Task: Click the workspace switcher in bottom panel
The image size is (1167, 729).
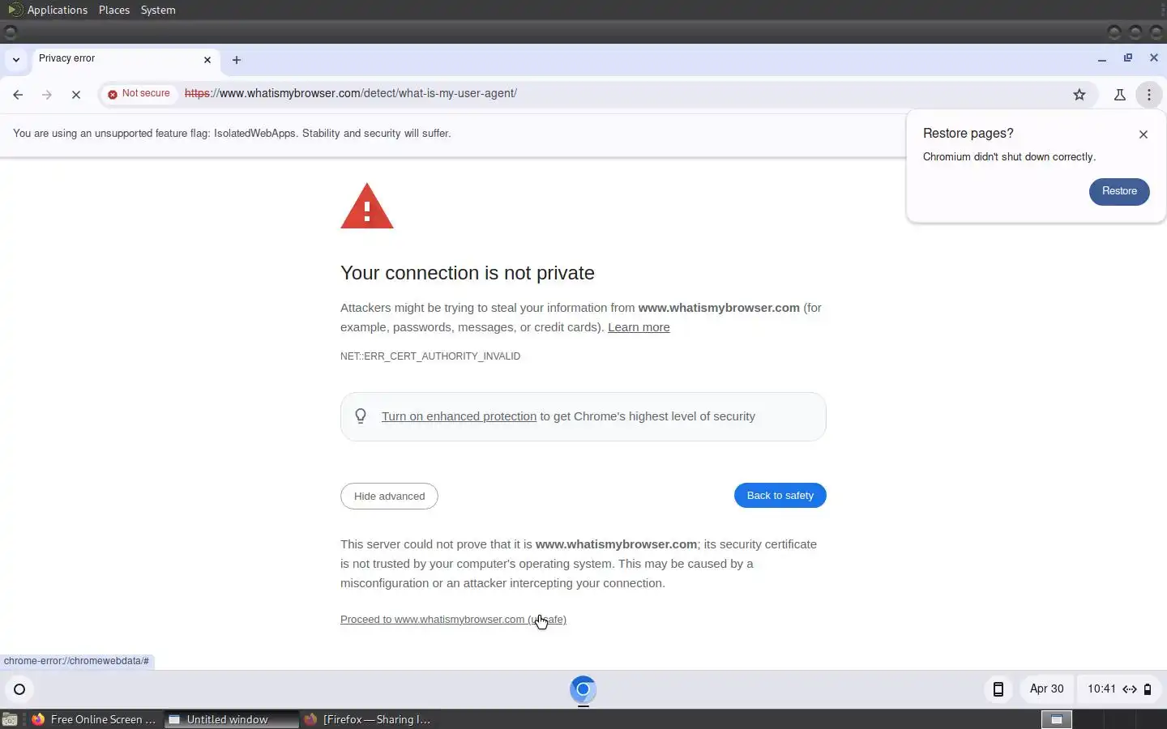Action: 1102,719
